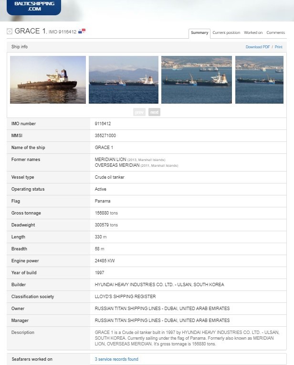Select the engine power value 24485 KW
Screen dimensions: 294x365
pos(105,261)
